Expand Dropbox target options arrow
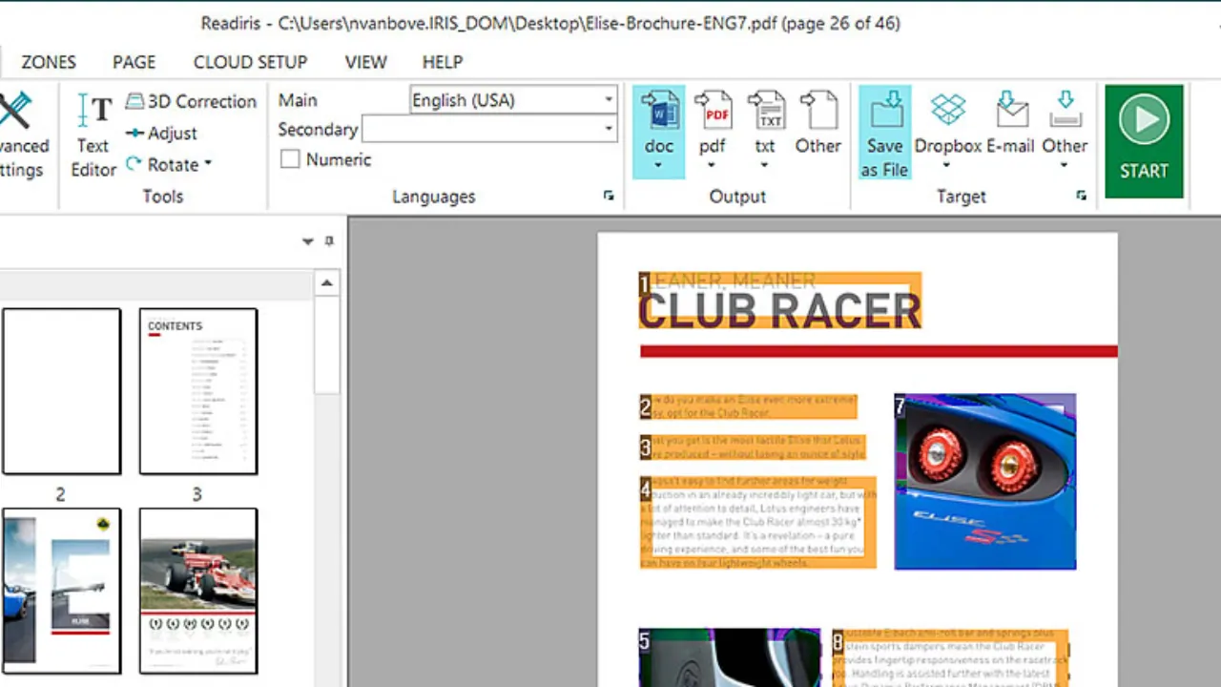The height and width of the screenshot is (687, 1221). click(947, 166)
